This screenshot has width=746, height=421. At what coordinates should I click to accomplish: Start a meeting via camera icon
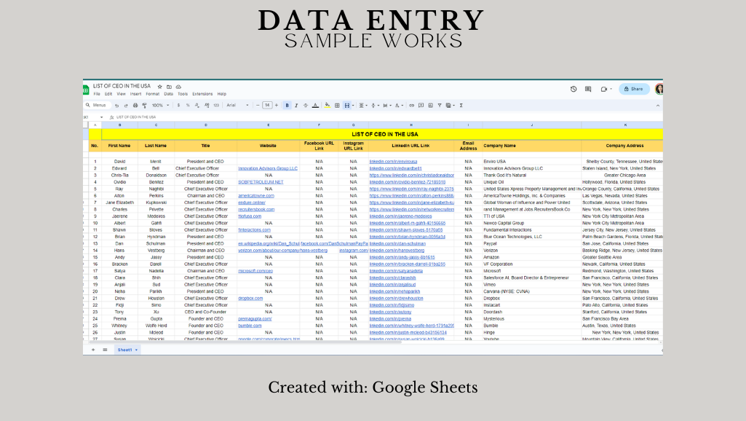click(x=604, y=89)
